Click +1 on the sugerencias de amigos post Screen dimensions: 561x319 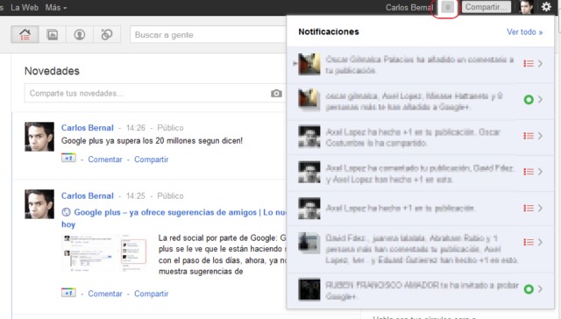pos(68,293)
